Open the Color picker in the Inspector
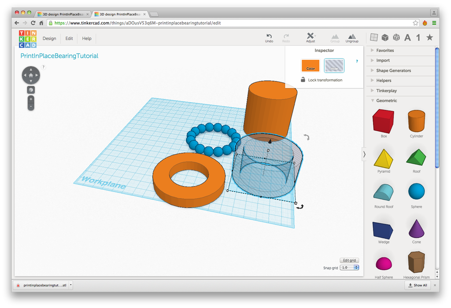The image size is (451, 308). pyautogui.click(x=311, y=66)
